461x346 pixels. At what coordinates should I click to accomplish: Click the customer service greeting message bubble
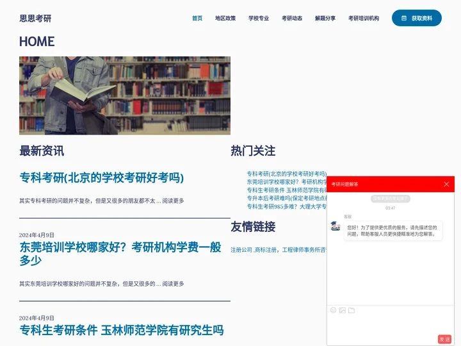click(393, 231)
